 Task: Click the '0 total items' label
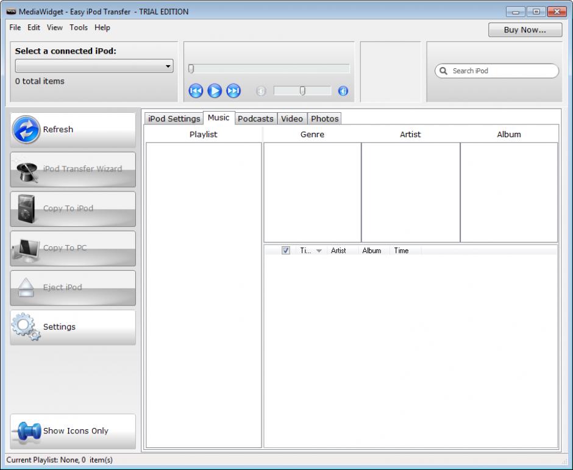pyautogui.click(x=40, y=81)
